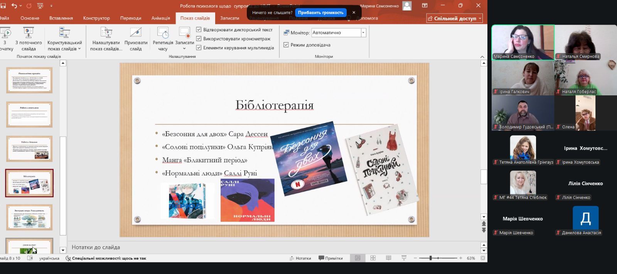Screen dimensions: 617x274
Task: Open reading view from status bar
Action: (388, 258)
